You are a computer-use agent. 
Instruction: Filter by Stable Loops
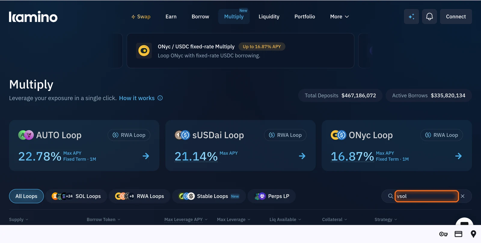click(x=209, y=196)
